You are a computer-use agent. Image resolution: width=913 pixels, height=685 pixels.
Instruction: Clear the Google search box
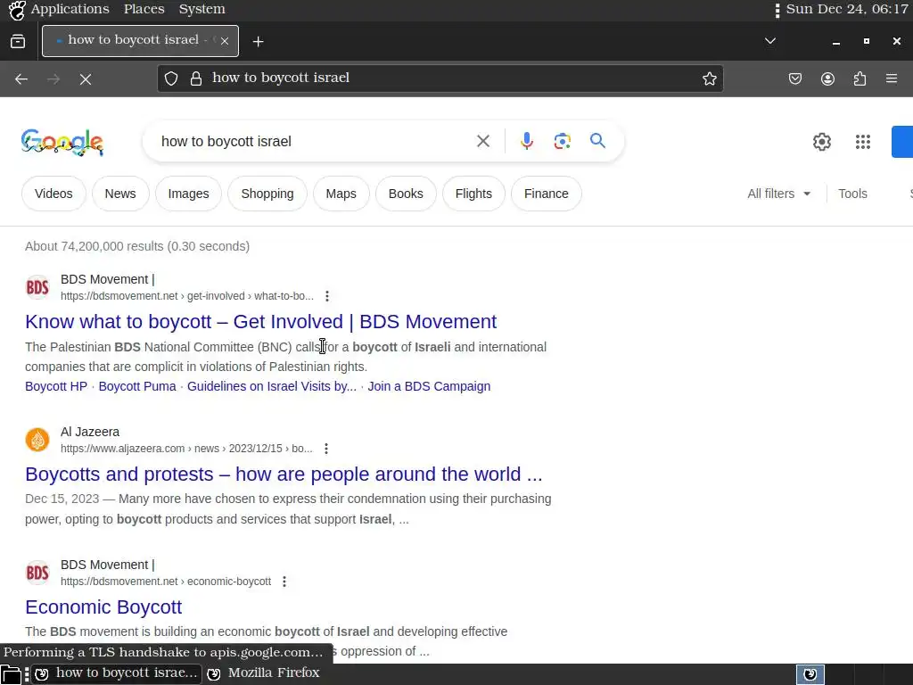(x=483, y=141)
